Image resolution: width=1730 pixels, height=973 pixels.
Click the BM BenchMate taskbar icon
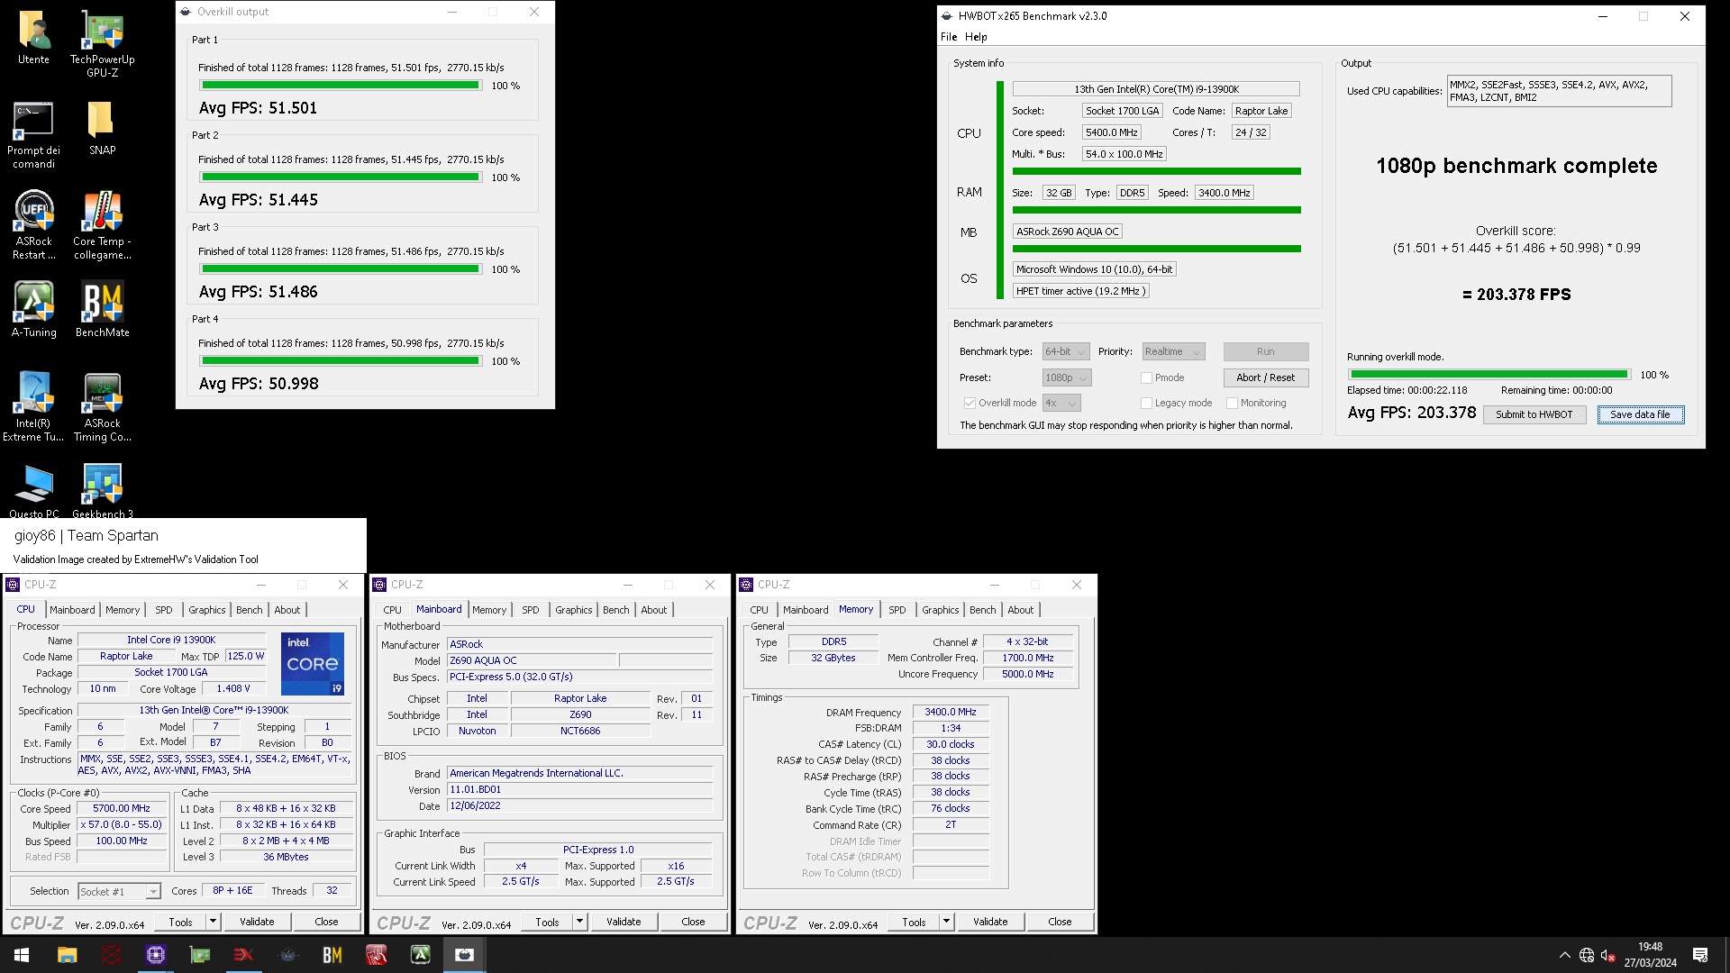[x=332, y=955]
